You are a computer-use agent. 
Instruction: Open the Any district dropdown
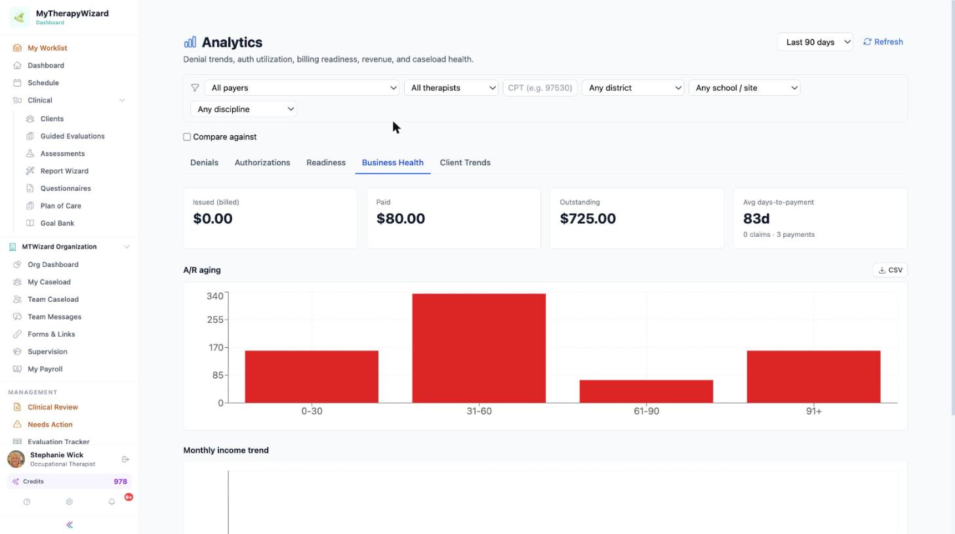[x=633, y=88]
